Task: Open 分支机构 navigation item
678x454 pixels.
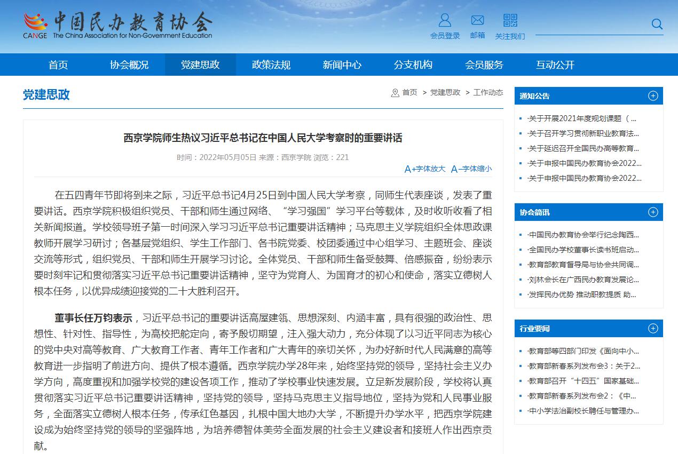Action: pyautogui.click(x=413, y=65)
